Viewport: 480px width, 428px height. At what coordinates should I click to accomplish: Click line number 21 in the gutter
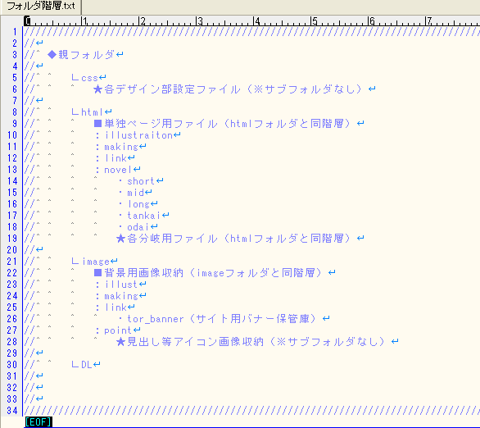pos(12,262)
